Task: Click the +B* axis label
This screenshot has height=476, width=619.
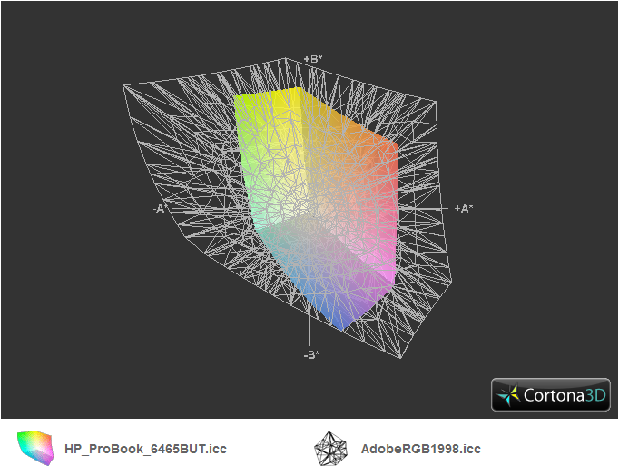Action: coord(313,59)
